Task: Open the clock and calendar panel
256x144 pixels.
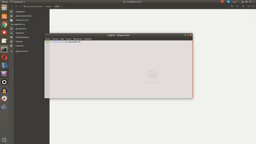Action: [x=132, y=2]
